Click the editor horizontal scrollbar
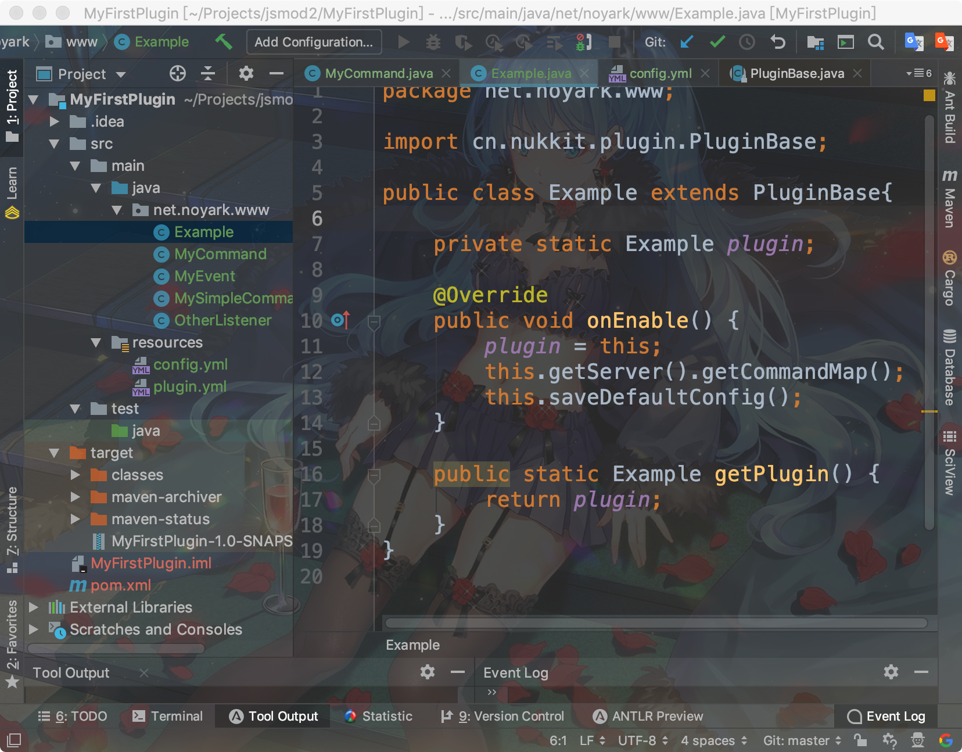The height and width of the screenshot is (752, 962). tap(656, 623)
